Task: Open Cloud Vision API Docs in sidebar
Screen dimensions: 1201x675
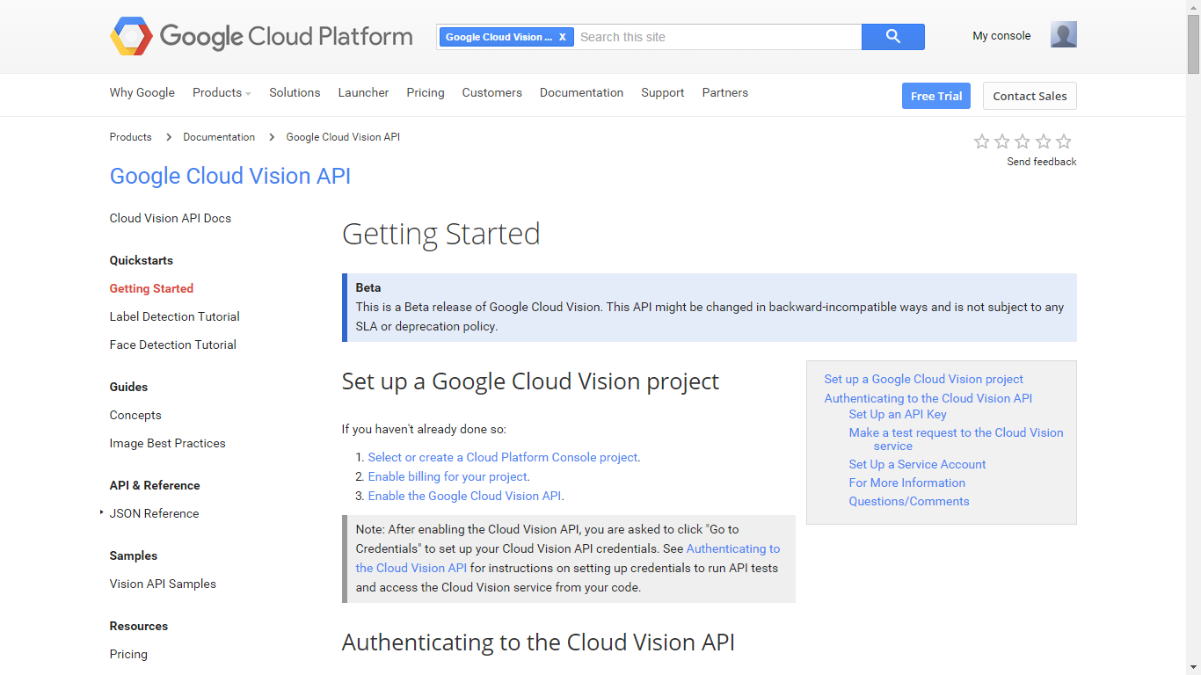Action: pos(171,218)
